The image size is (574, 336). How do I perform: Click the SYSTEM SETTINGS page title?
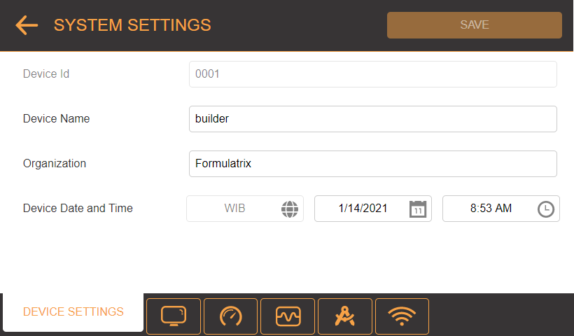132,25
